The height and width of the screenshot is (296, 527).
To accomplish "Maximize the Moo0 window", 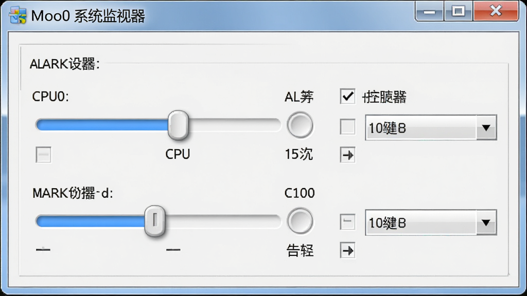I will pos(459,12).
